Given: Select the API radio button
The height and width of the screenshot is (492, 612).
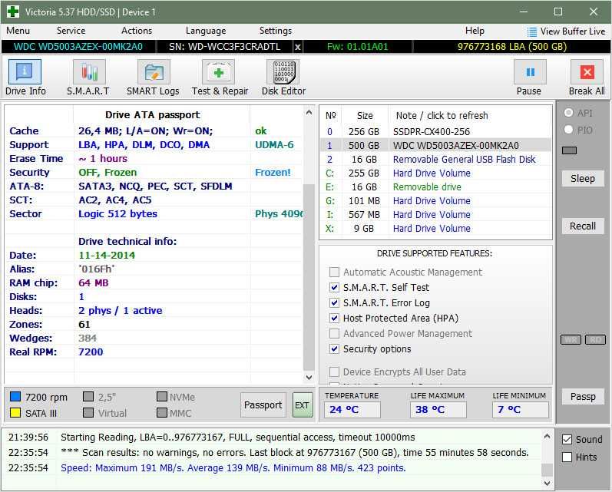Looking at the screenshot, I should 569,113.
